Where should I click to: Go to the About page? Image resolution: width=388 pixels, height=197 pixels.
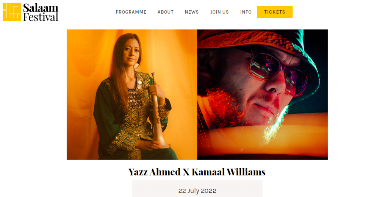tap(166, 12)
